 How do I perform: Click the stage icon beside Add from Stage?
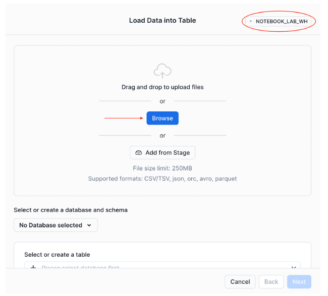click(138, 153)
